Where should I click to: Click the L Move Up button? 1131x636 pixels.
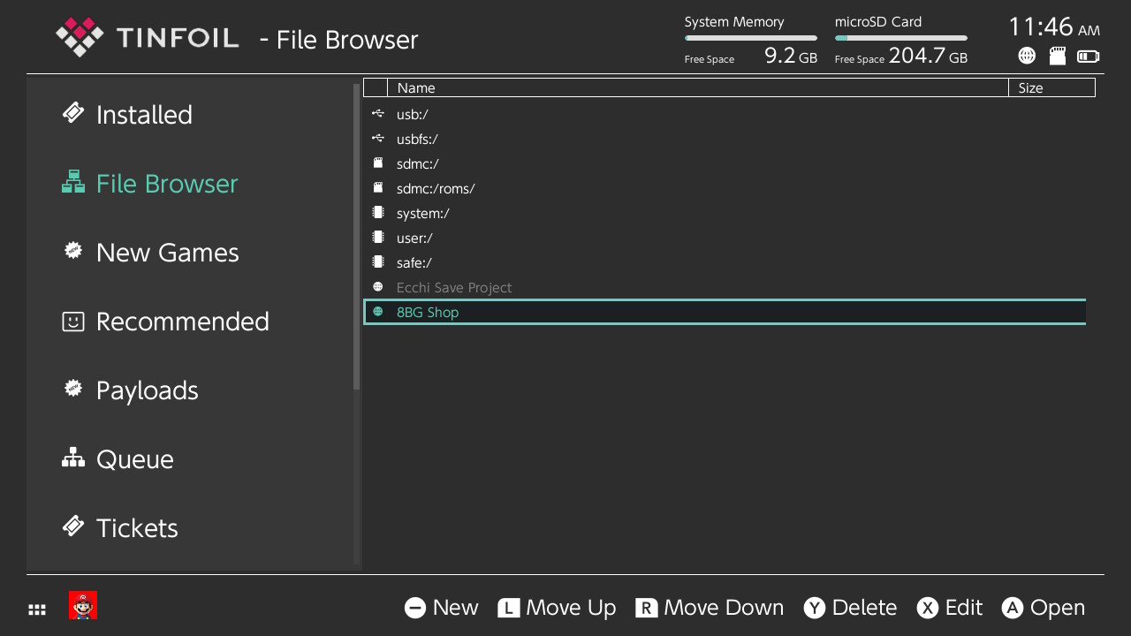[x=557, y=608]
